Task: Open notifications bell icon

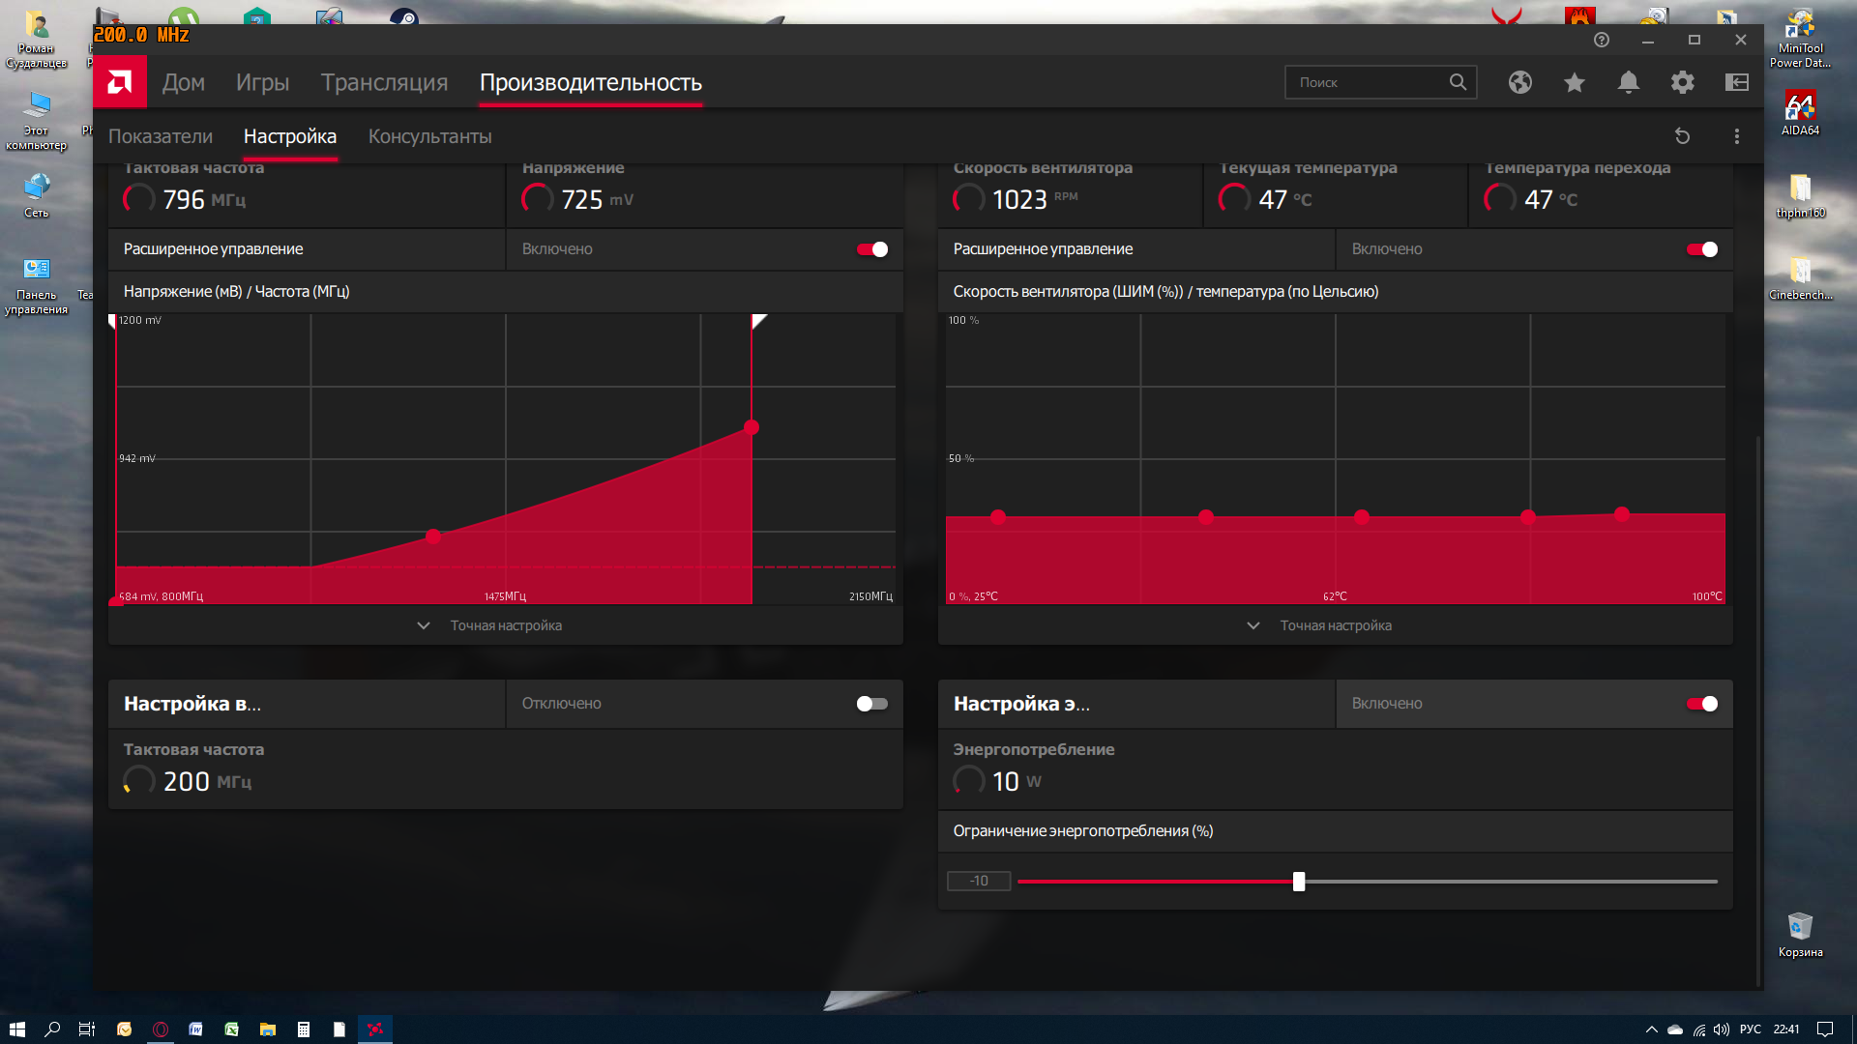Action: [x=1628, y=82]
